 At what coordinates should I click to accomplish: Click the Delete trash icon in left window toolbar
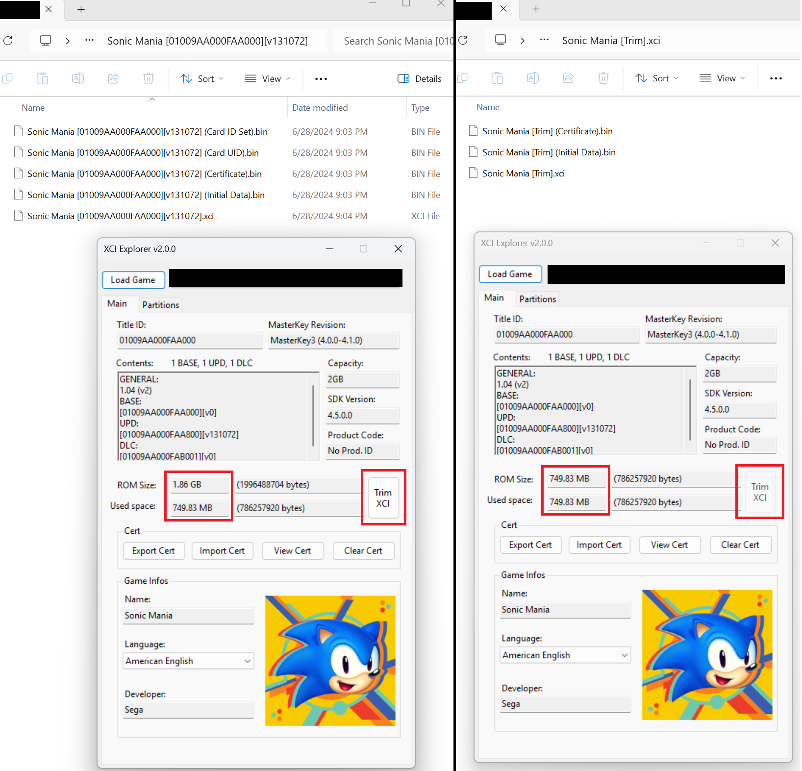(149, 78)
